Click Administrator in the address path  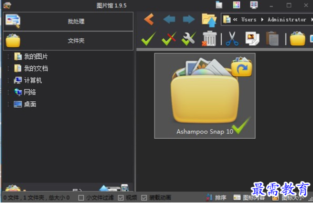coord(286,19)
